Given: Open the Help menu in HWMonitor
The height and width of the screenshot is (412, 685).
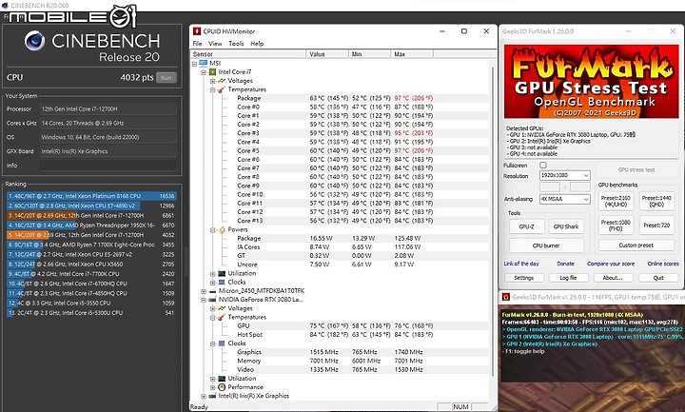Looking at the screenshot, I should 257,44.
